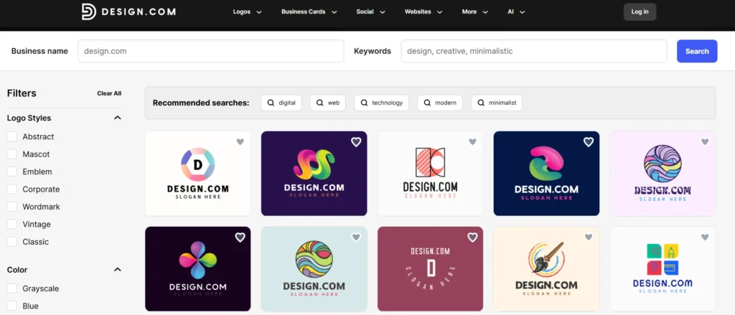Click magnifier icon in web search chip
Image resolution: width=735 pixels, height=315 pixels.
[319, 103]
